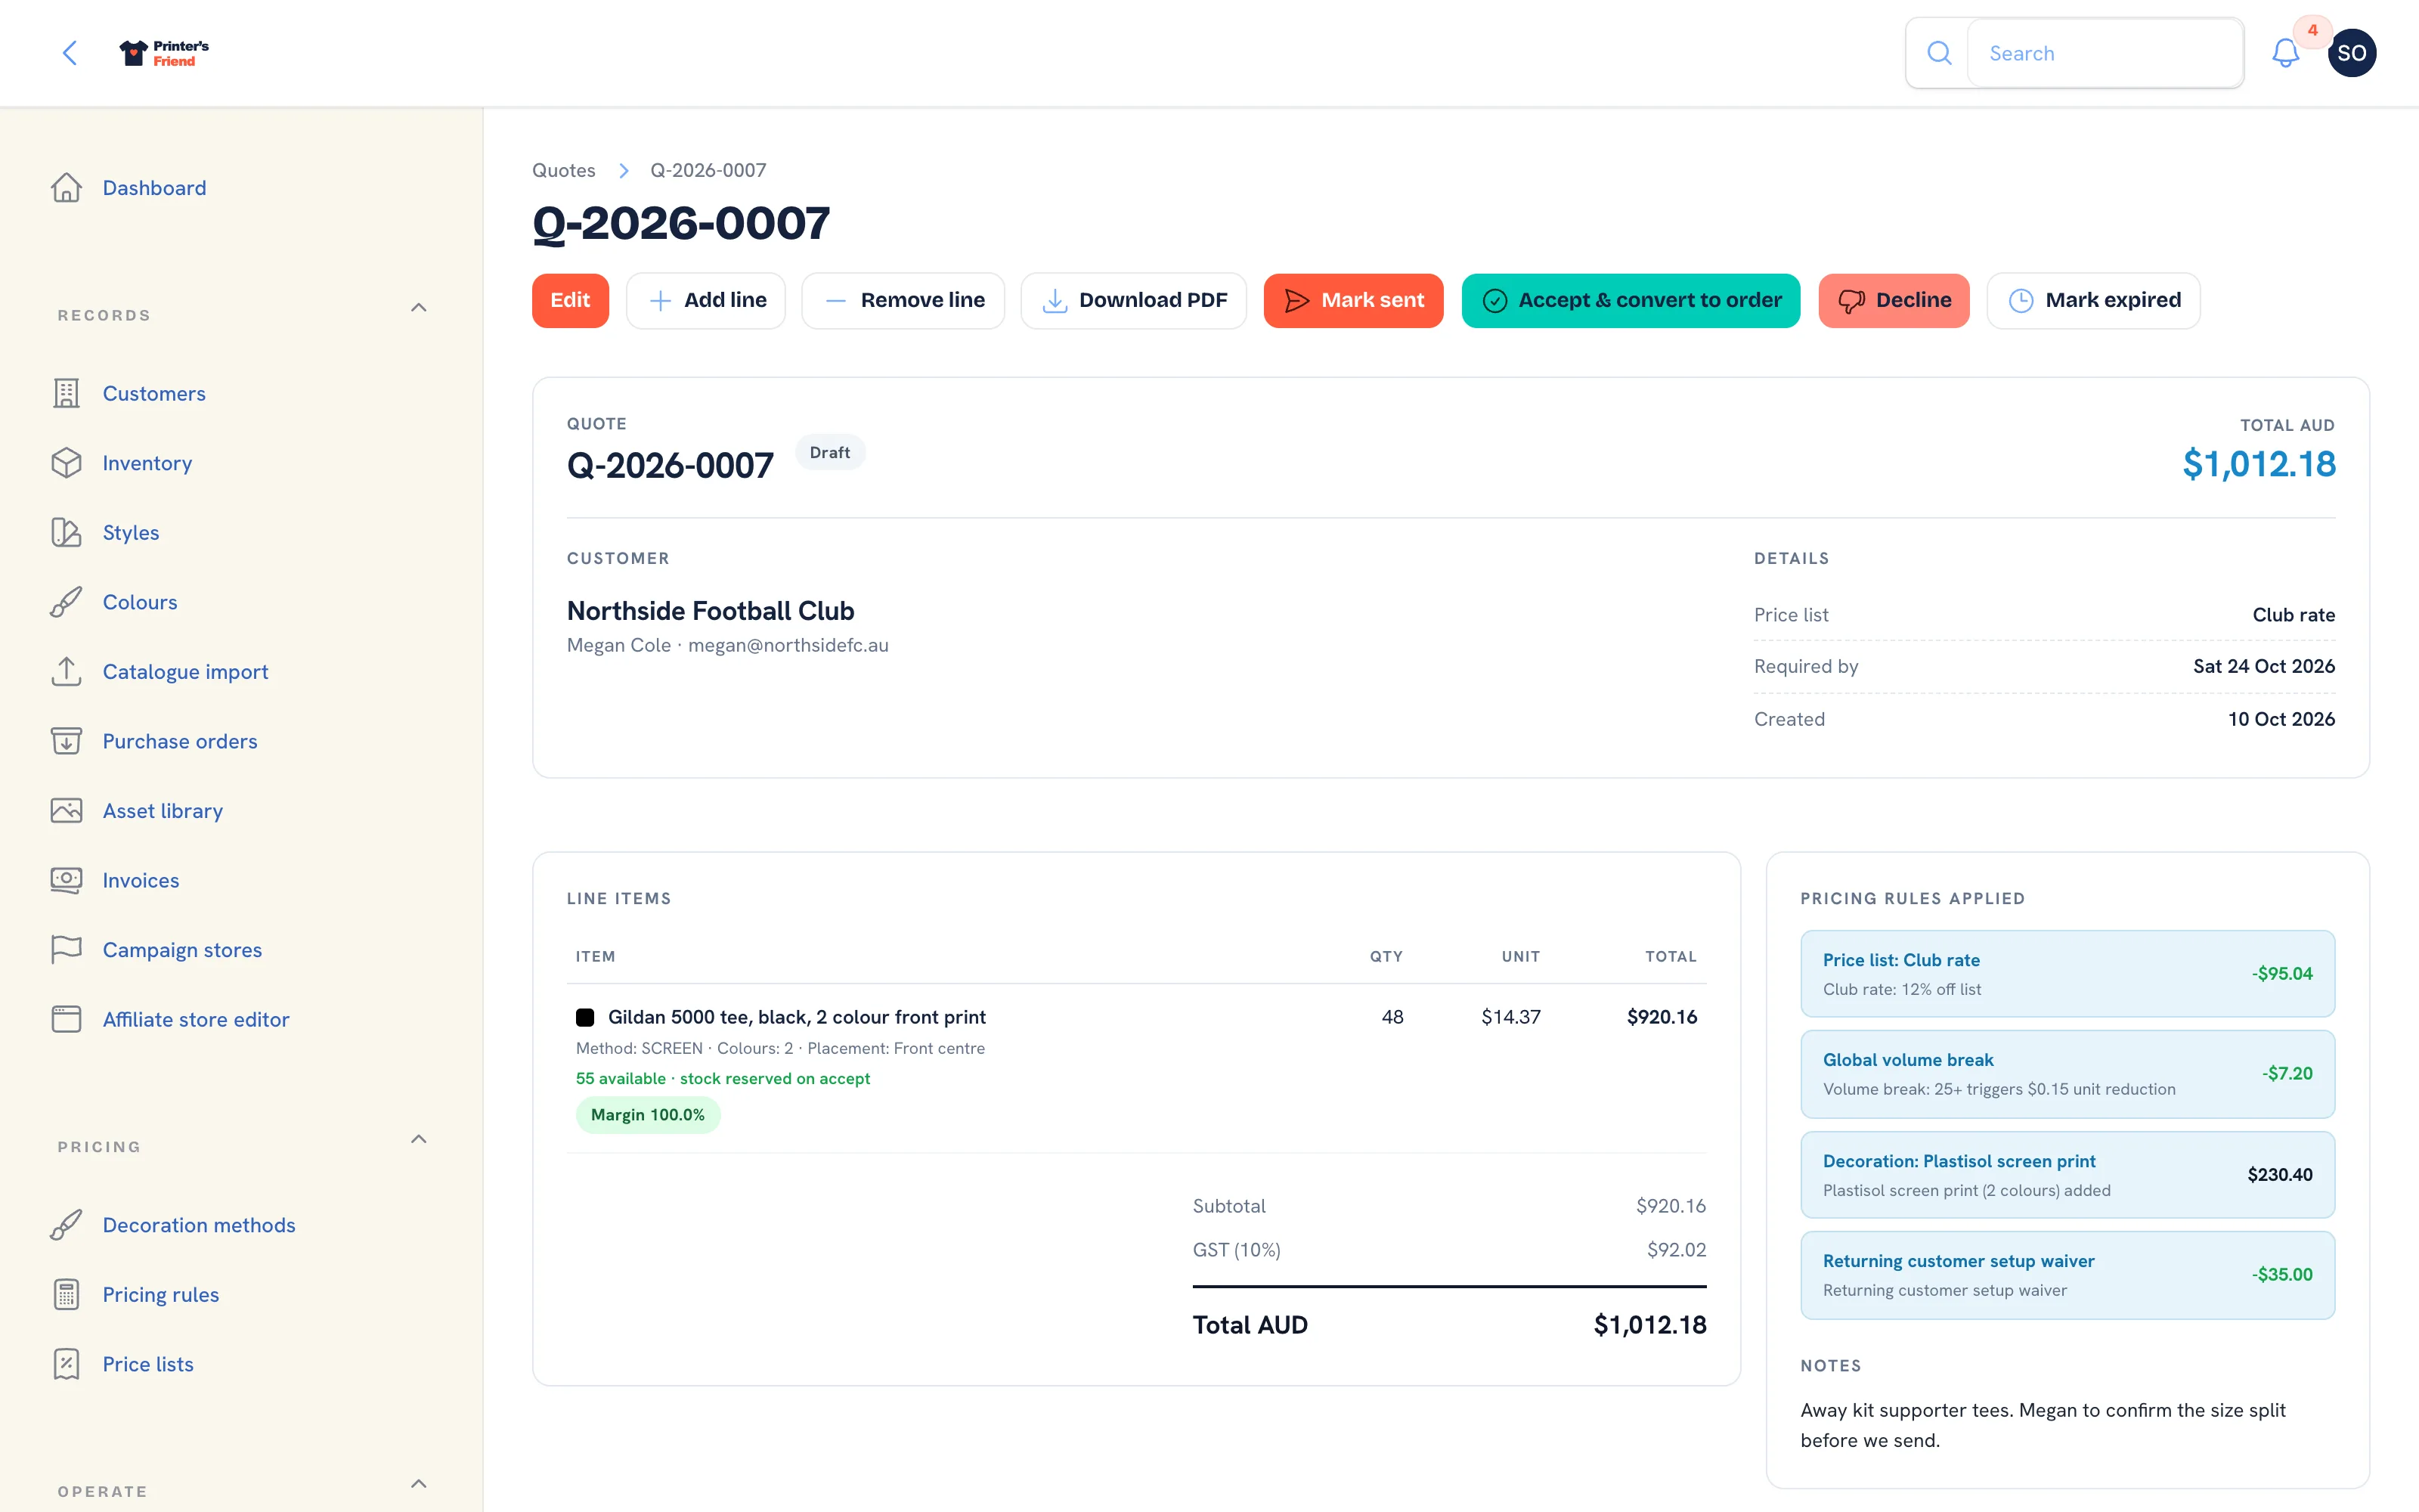Click Remove line button

(903, 300)
